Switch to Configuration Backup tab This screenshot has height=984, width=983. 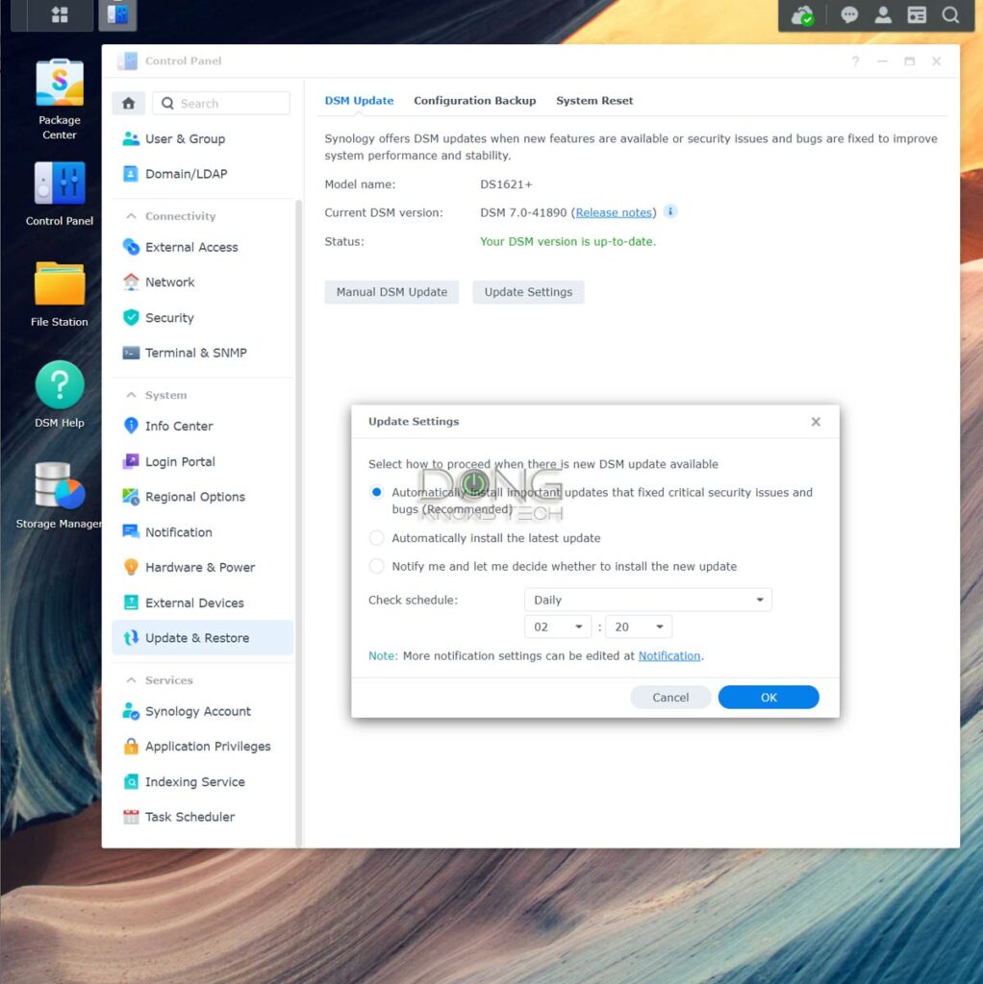click(x=475, y=100)
